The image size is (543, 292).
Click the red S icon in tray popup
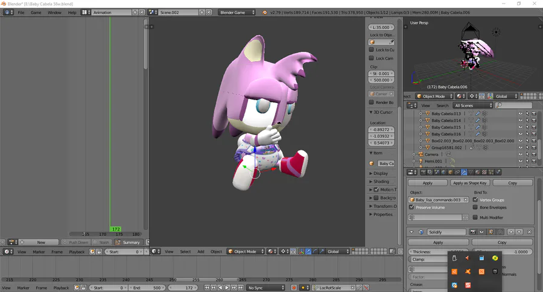click(468, 285)
